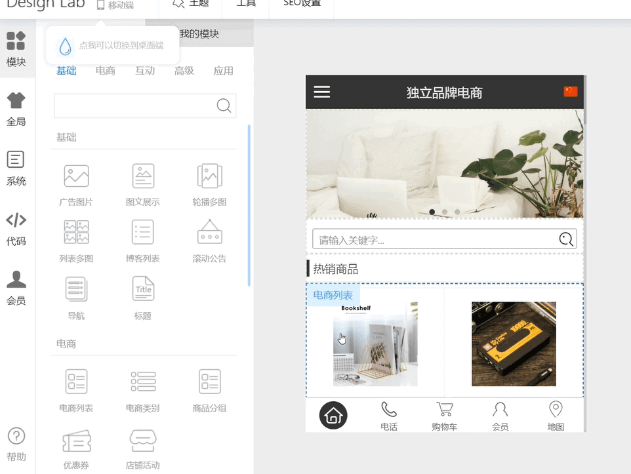Click the module search input field
Image resolution: width=631 pixels, height=474 pixels.
(134, 106)
